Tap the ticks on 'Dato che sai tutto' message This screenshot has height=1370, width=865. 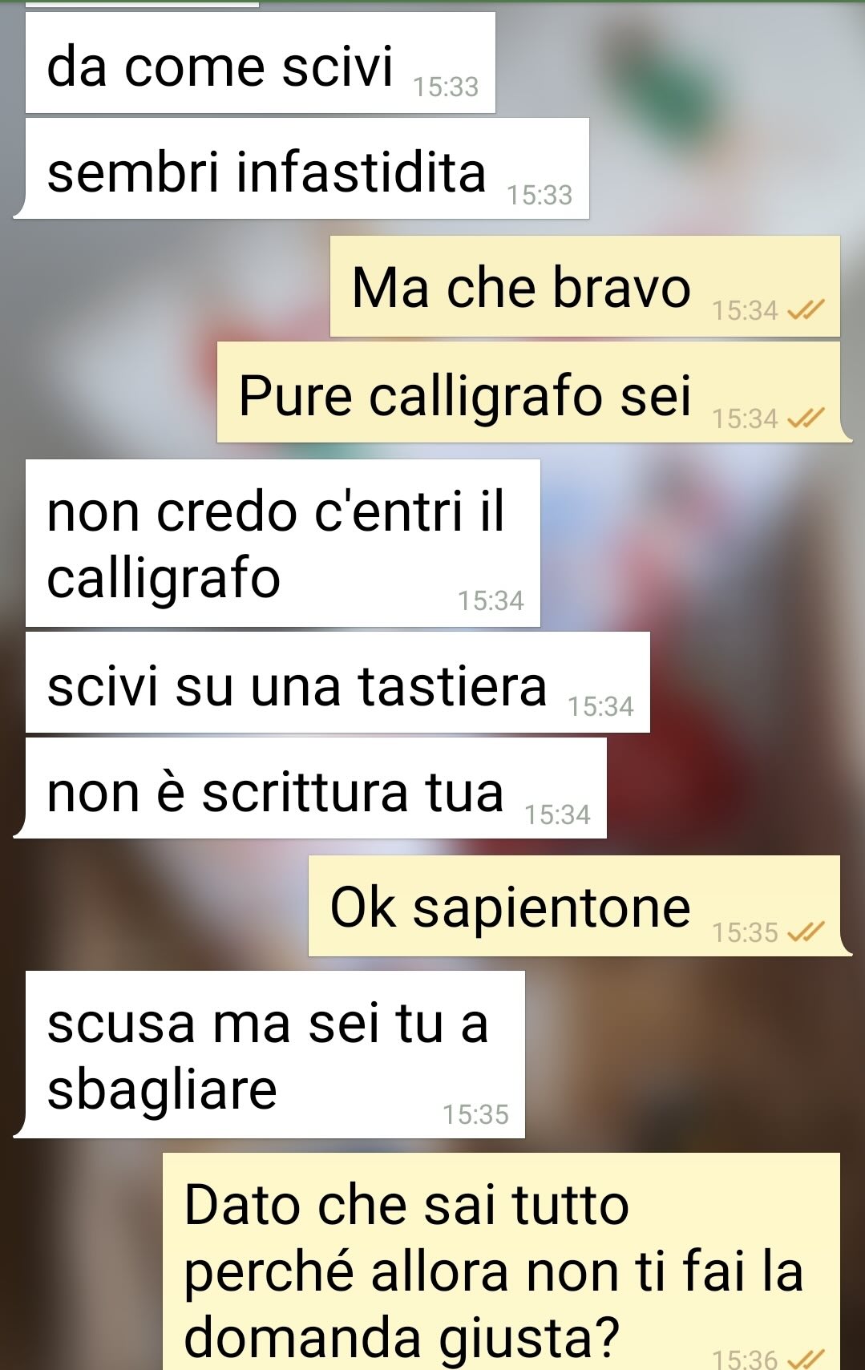click(x=806, y=1359)
